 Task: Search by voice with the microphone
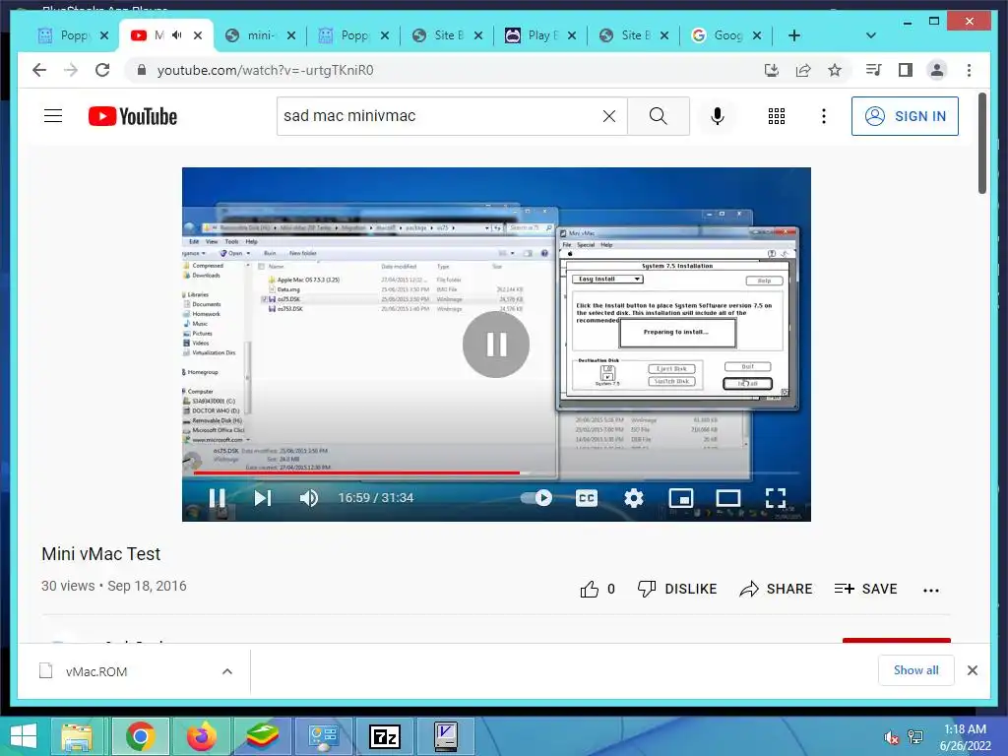point(718,116)
